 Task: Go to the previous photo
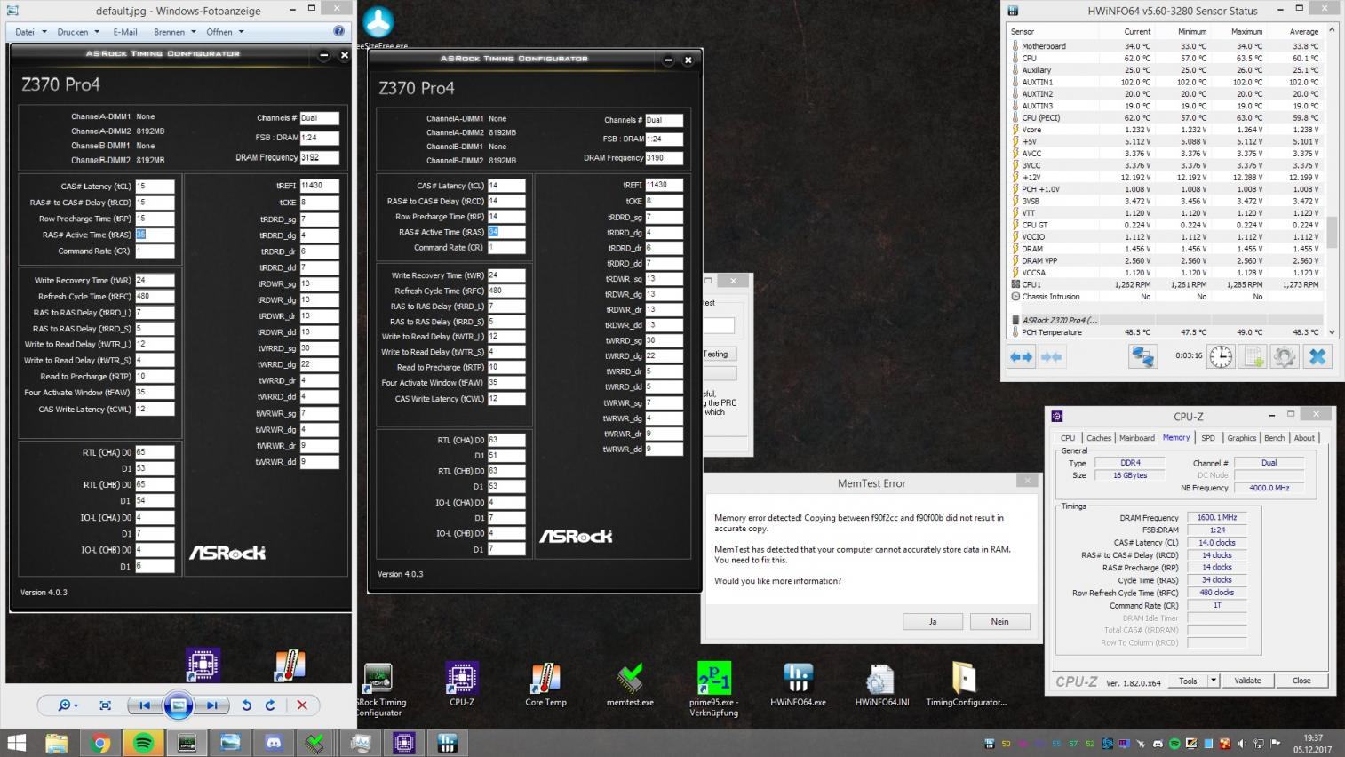[144, 705]
